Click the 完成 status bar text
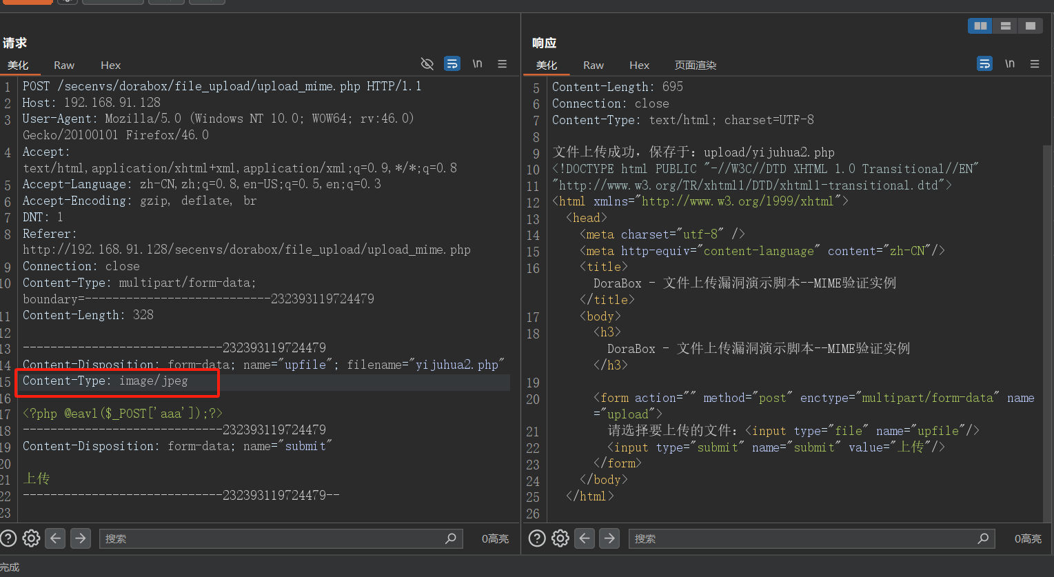Image resolution: width=1054 pixels, height=577 pixels. click(x=10, y=567)
